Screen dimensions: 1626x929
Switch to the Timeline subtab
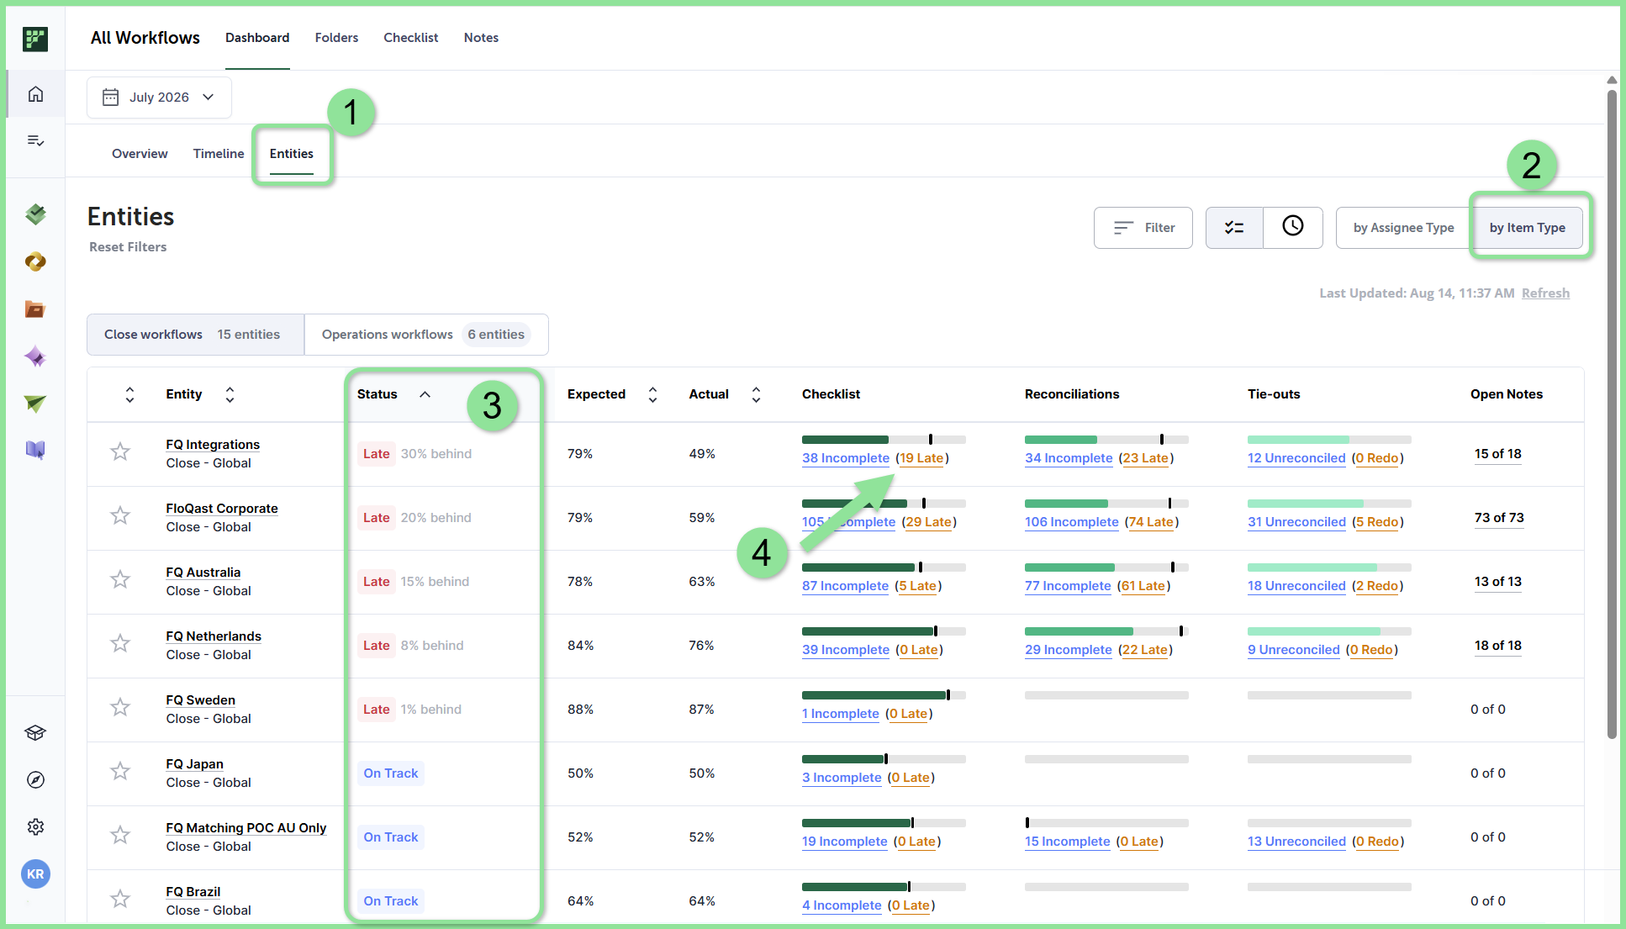coord(219,154)
